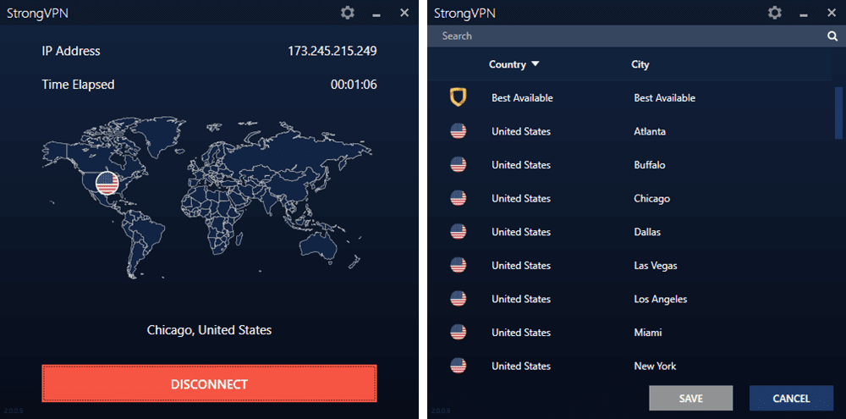
Task: Choose the New York server
Action: [x=629, y=366]
